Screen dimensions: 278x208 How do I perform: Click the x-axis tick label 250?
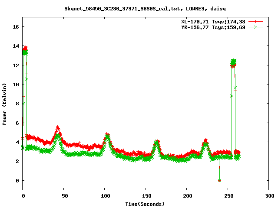pos(229,196)
